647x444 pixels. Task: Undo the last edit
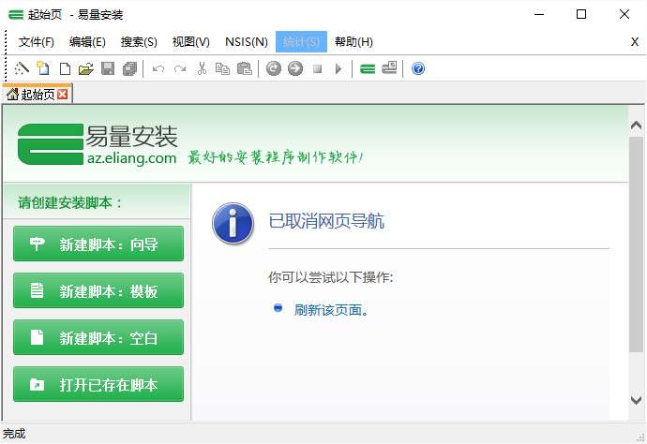[158, 68]
